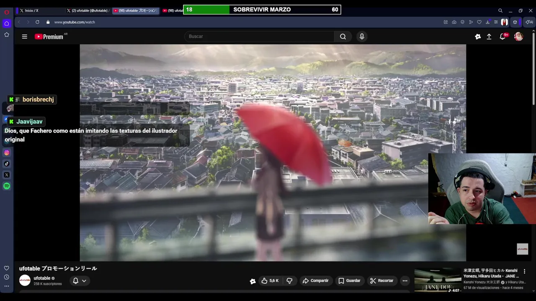Click Compartir share button

(x=315, y=281)
